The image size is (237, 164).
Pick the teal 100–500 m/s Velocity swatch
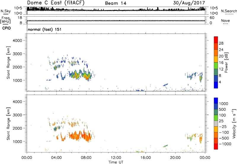[x=216, y=112]
